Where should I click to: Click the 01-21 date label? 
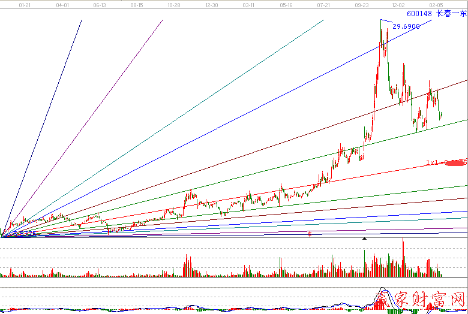pos(25,4)
